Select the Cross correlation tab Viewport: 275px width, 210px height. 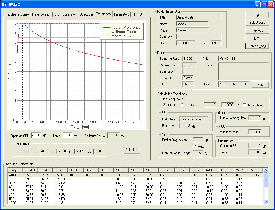65,14
